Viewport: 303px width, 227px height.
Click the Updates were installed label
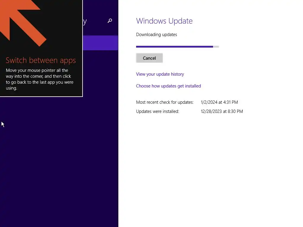pos(157,111)
